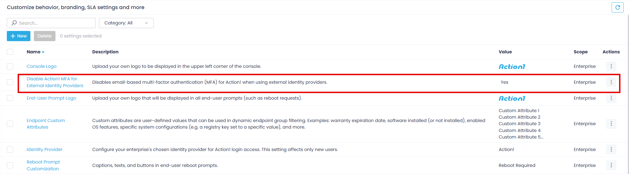
Task: Open the actions menu for Identity Provider
Action: [611, 149]
